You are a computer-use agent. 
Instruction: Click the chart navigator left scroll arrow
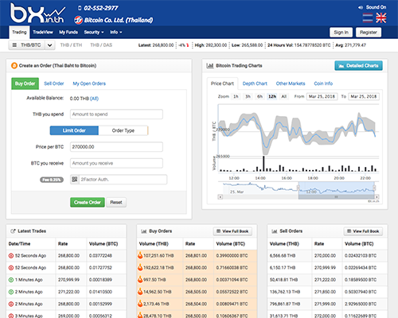tap(220, 197)
